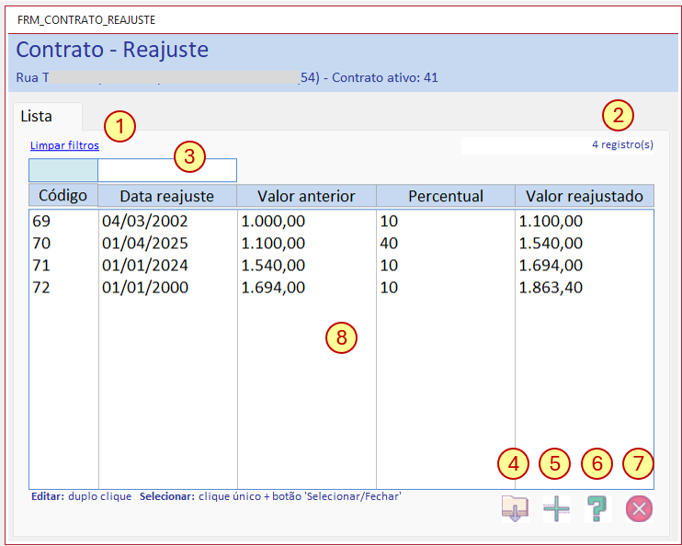This screenshot has width=682, height=546.
Task: Click the FRM_CONTRATO_REAJUSTE window title
Action: point(86,20)
